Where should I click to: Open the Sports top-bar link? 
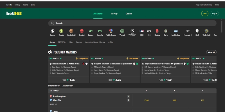point(9,5)
